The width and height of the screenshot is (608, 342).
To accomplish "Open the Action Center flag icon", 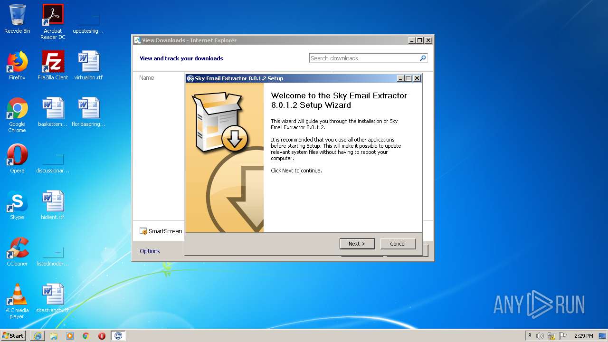I will coord(563,336).
